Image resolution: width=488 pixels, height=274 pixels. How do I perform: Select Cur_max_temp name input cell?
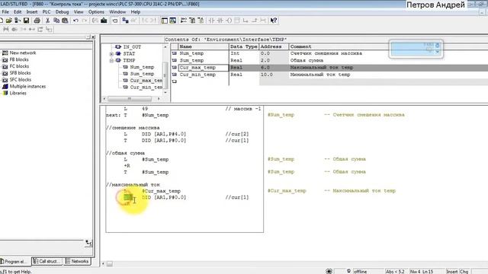click(x=204, y=68)
